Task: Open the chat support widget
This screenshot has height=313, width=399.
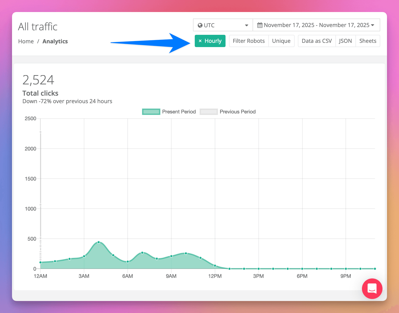Action: click(x=372, y=289)
